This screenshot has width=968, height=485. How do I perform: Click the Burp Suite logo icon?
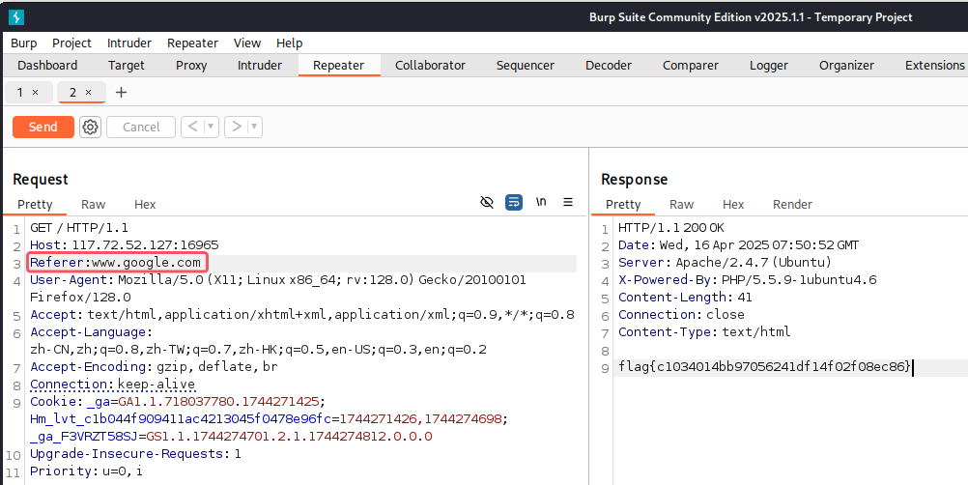click(x=16, y=17)
